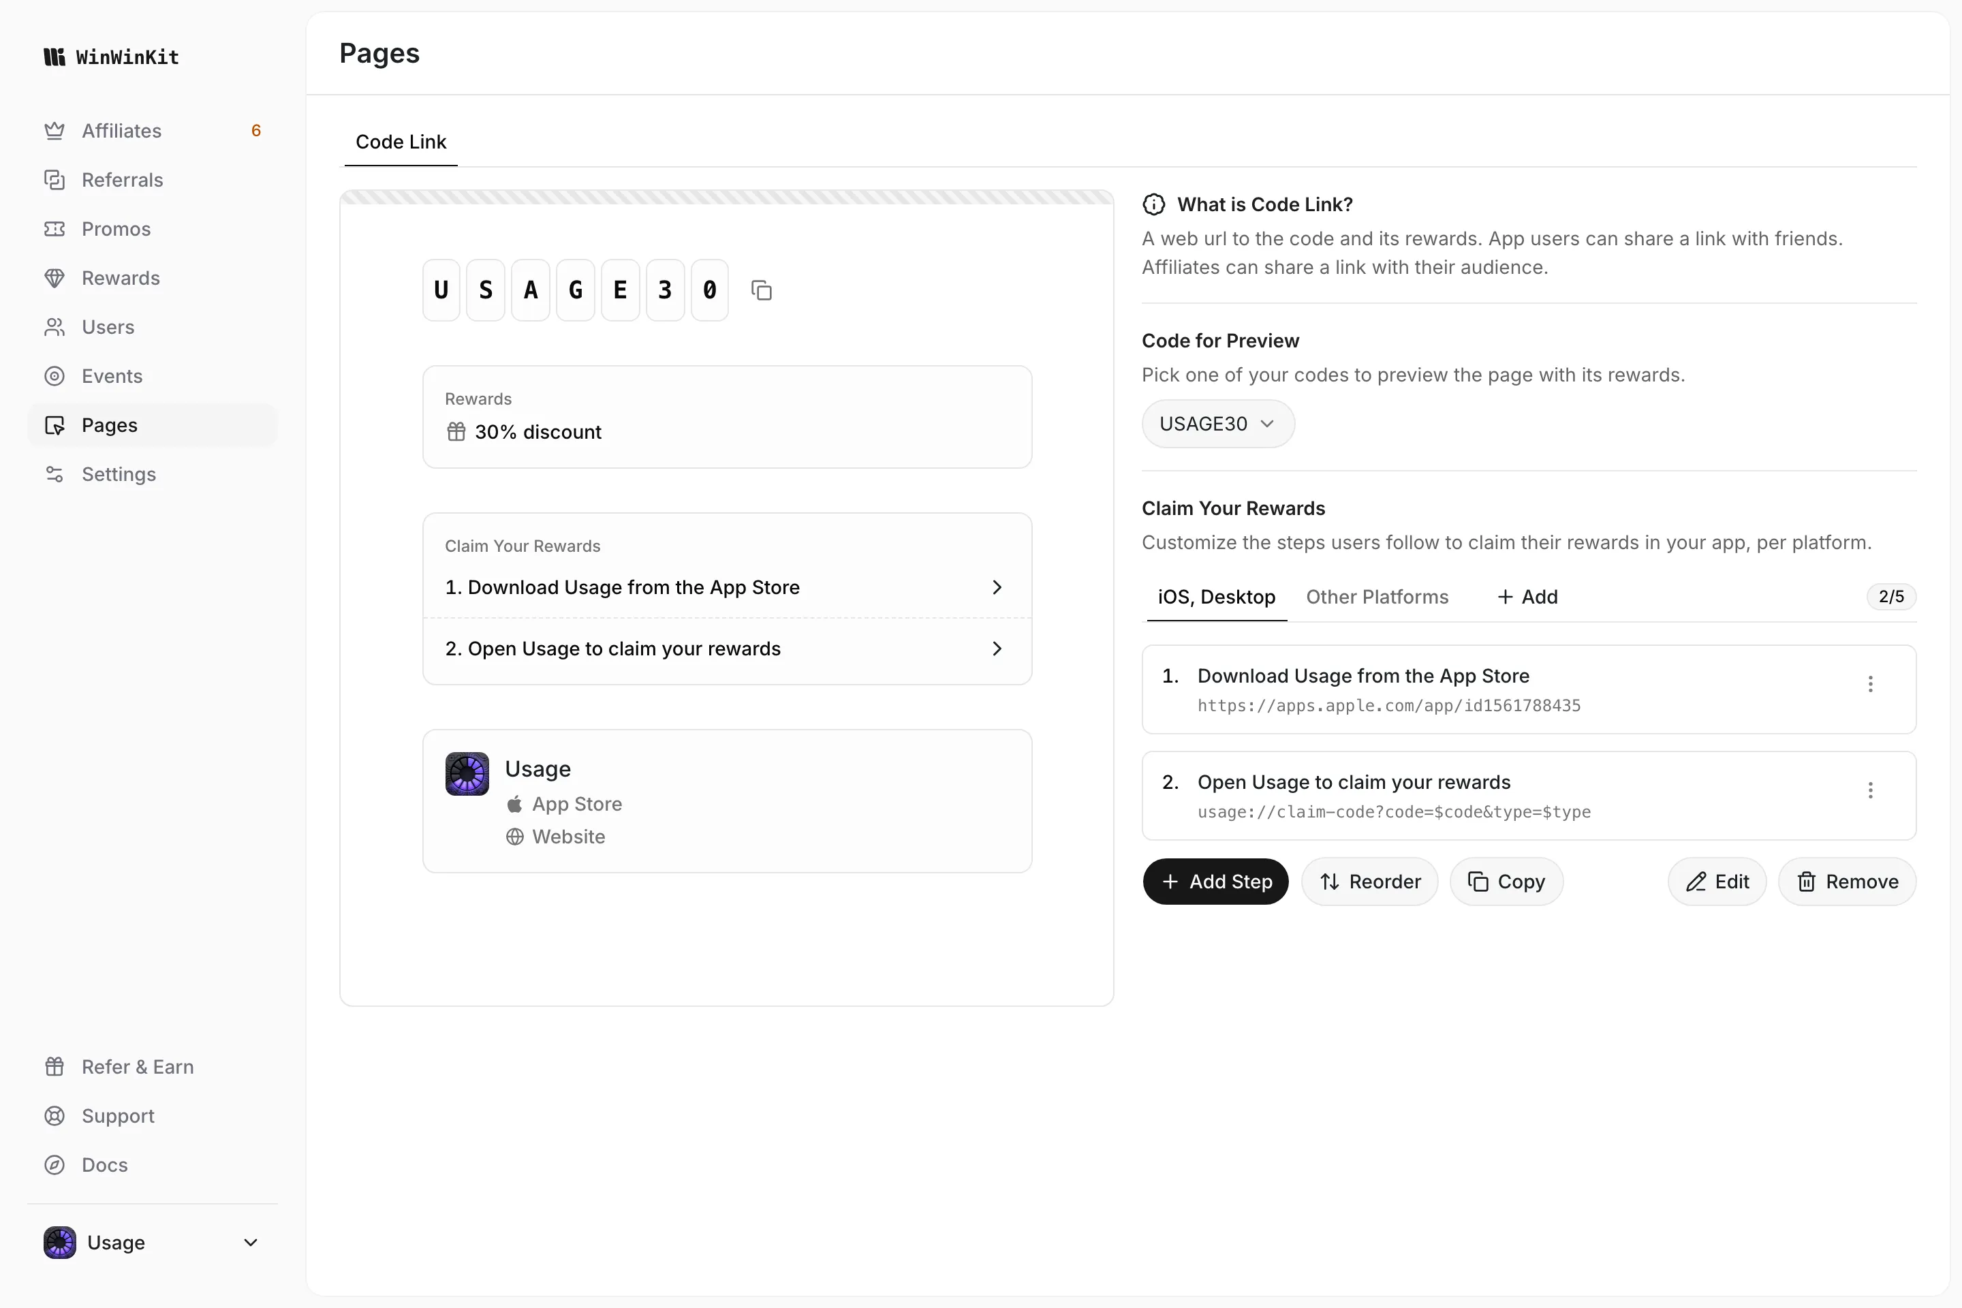Click the Edit button
The height and width of the screenshot is (1308, 1962).
(x=1717, y=882)
